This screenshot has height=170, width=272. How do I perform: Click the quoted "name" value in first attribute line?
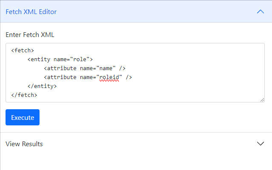tap(106, 68)
